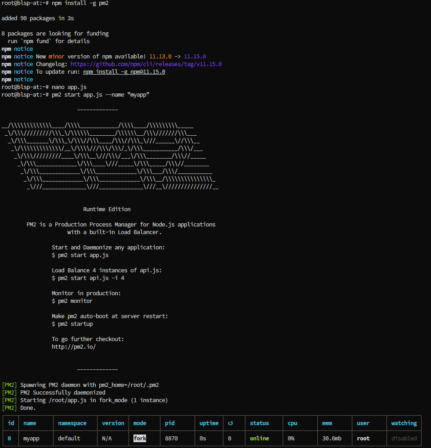The image size is (431, 448).
Task: Click the namespace column header
Action: pos(72,423)
